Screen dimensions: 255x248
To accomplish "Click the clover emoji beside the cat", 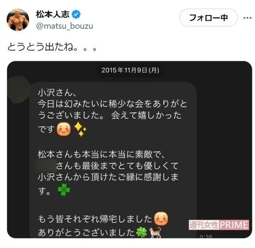I will (x=142, y=233).
